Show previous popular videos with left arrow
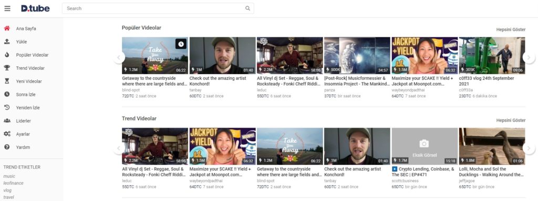 119,57
